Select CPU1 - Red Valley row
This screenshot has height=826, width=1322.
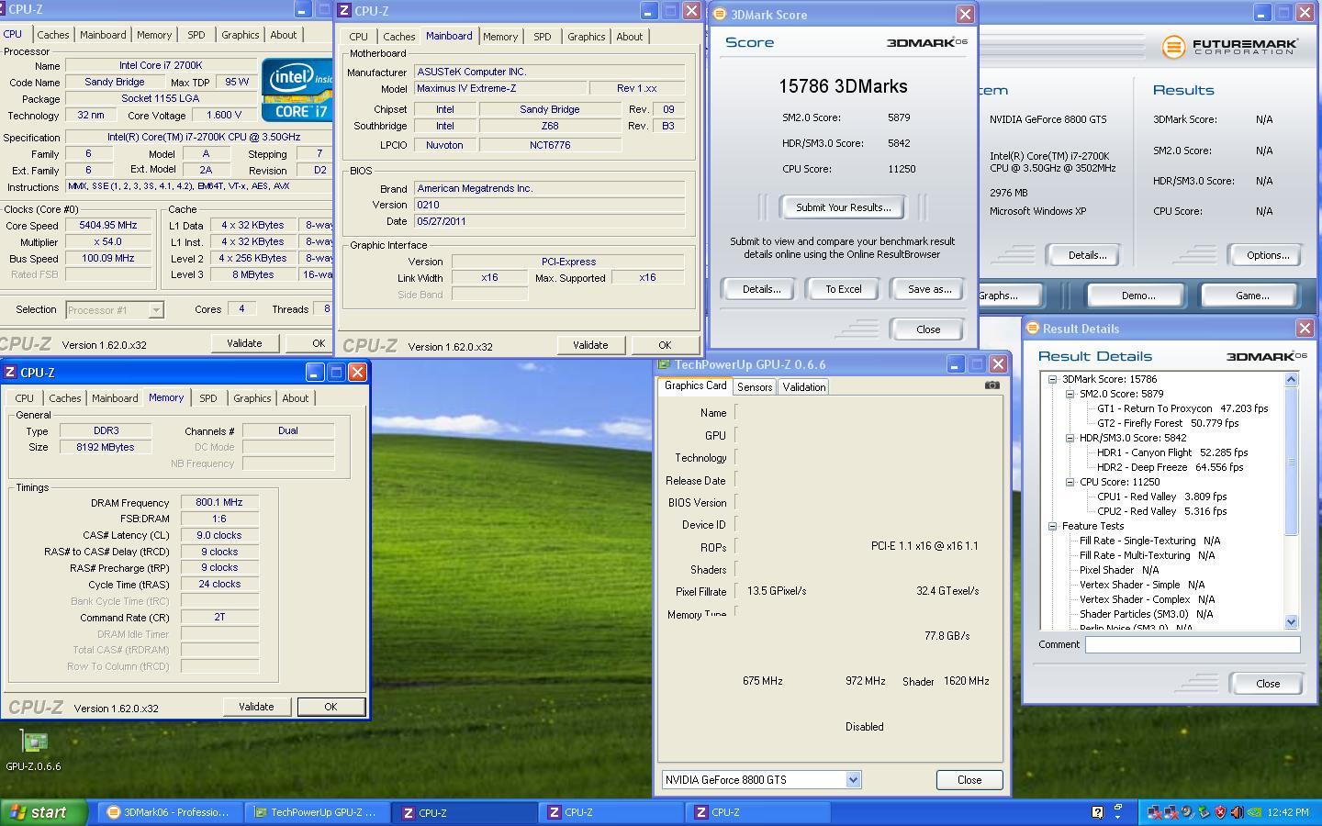pyautogui.click(x=1161, y=497)
